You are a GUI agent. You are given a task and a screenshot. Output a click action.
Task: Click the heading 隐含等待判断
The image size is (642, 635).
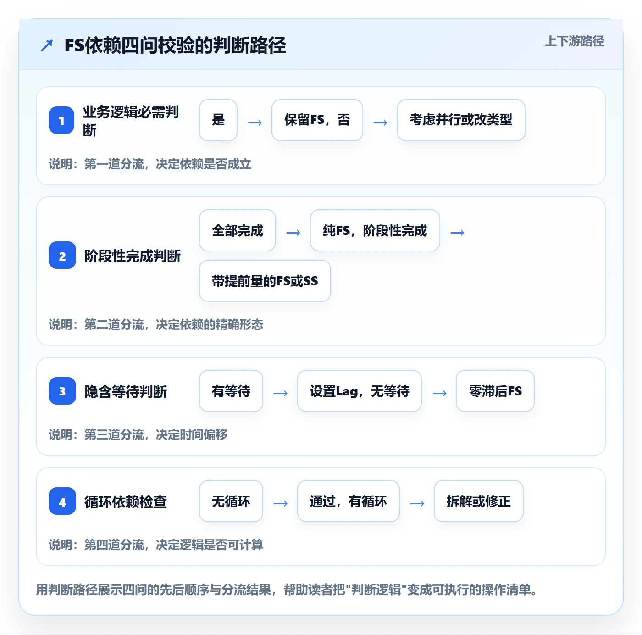(126, 391)
